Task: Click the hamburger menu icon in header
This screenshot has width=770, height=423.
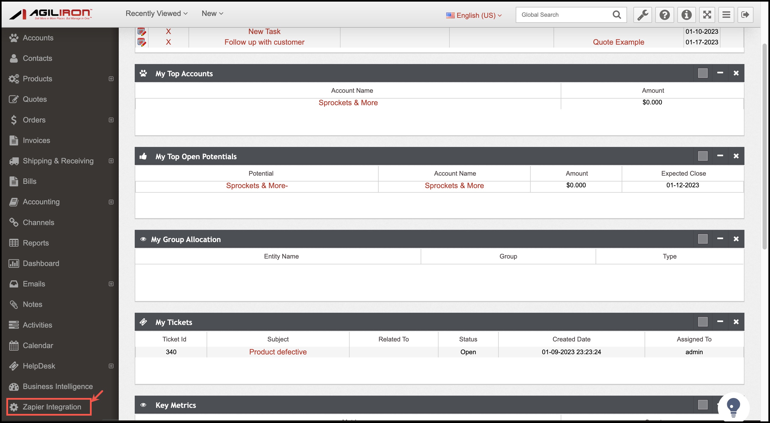Action: pyautogui.click(x=726, y=15)
